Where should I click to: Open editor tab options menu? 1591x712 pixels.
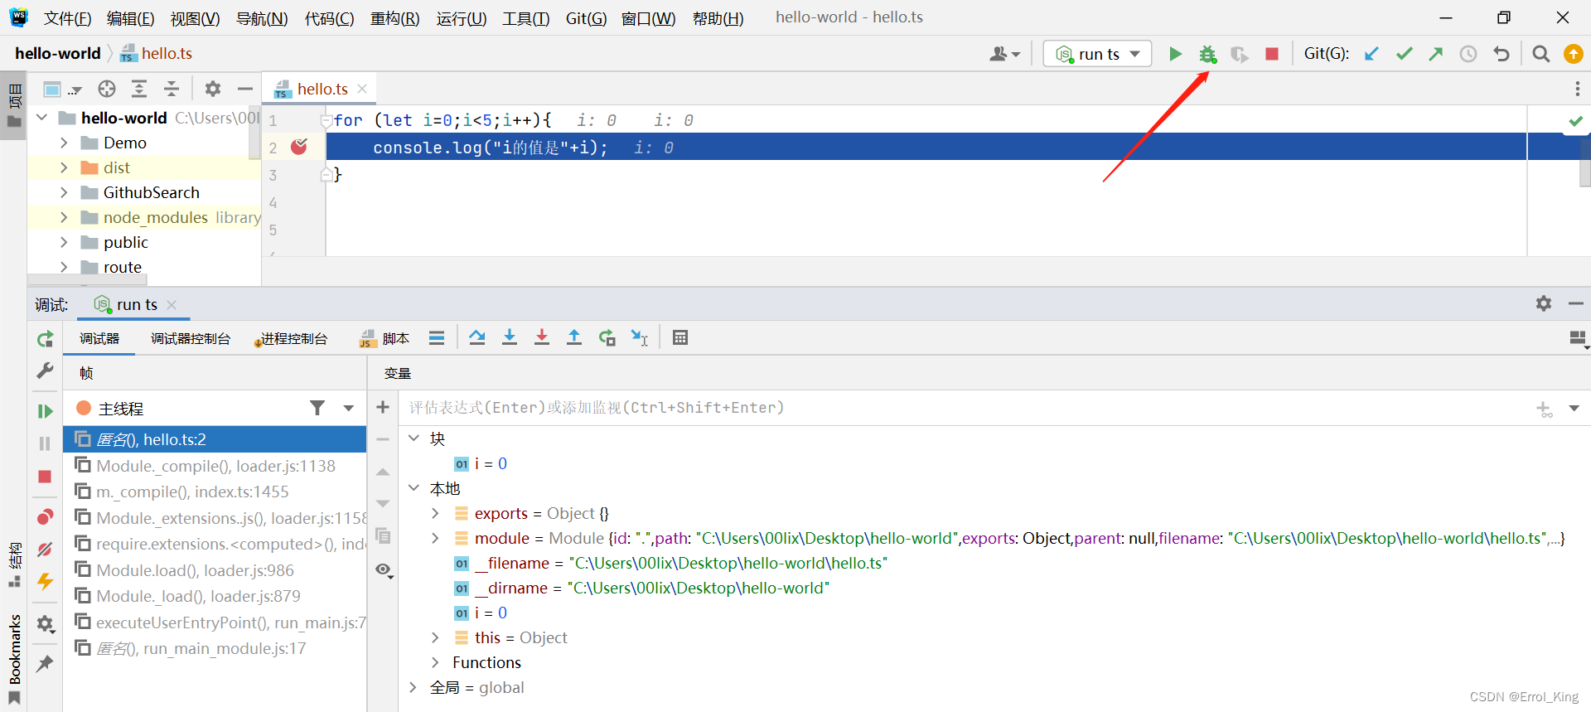pos(1577,89)
